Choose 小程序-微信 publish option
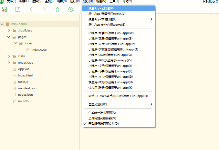 (111, 33)
